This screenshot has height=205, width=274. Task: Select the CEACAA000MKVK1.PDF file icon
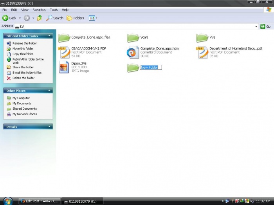click(64, 52)
